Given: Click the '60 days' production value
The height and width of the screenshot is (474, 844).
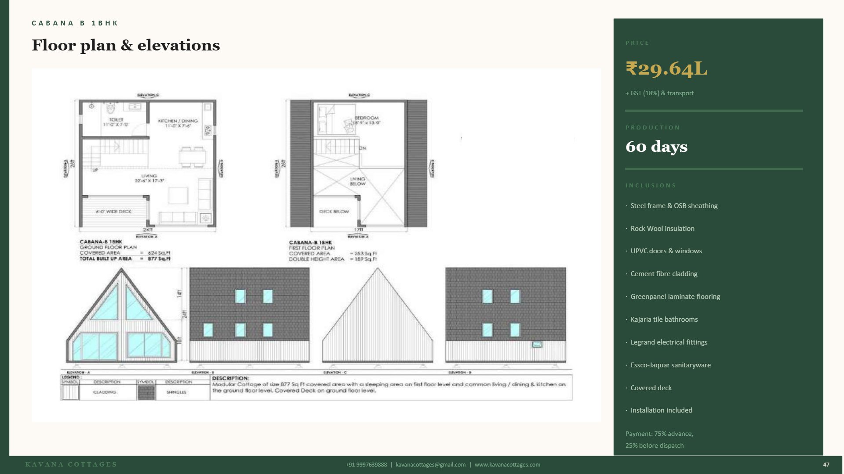Looking at the screenshot, I should coord(656,147).
